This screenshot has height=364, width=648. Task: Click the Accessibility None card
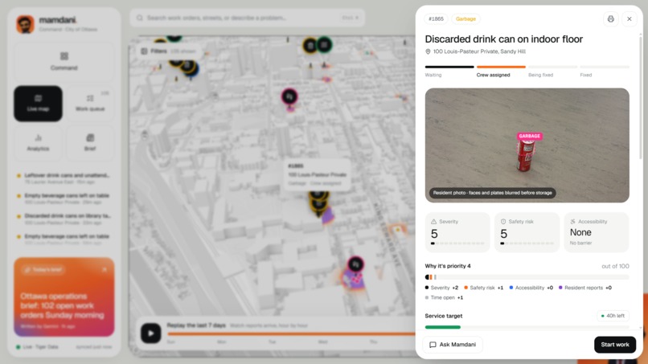point(597,232)
